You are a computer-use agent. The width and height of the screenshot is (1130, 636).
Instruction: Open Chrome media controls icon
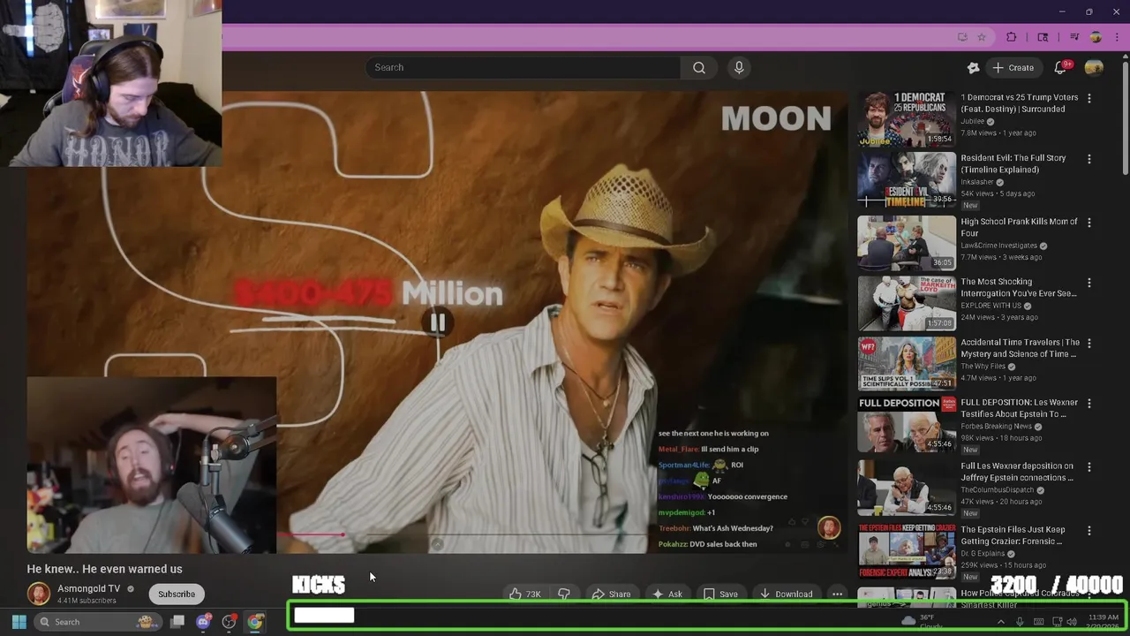pyautogui.click(x=1074, y=37)
